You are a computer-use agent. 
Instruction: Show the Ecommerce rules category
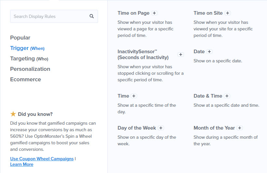[25, 79]
